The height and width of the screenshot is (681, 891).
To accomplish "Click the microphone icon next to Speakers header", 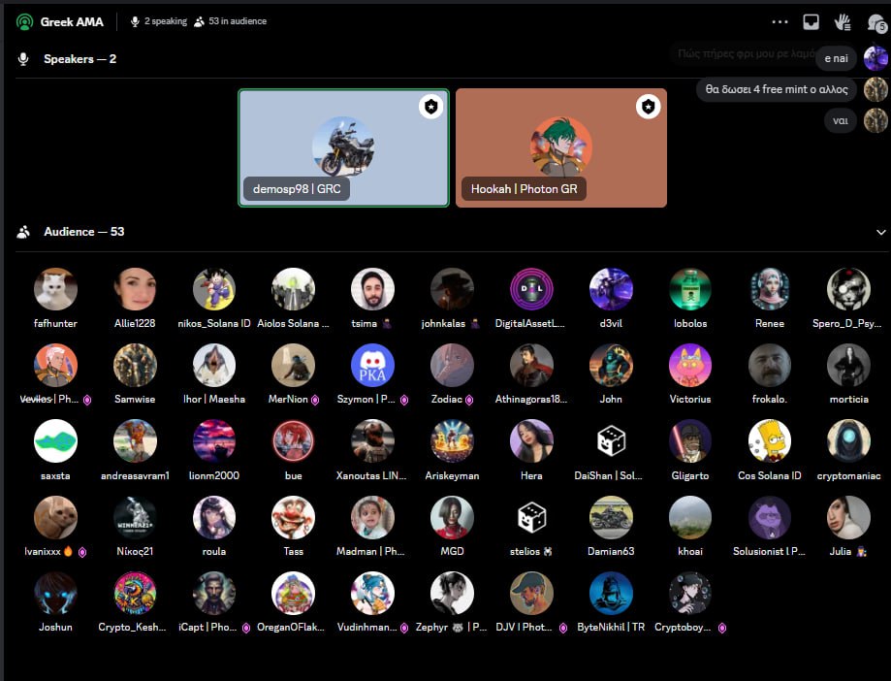I will (x=22, y=58).
